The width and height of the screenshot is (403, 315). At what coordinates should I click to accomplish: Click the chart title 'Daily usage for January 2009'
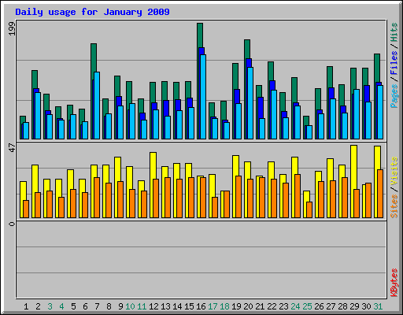[92, 12]
